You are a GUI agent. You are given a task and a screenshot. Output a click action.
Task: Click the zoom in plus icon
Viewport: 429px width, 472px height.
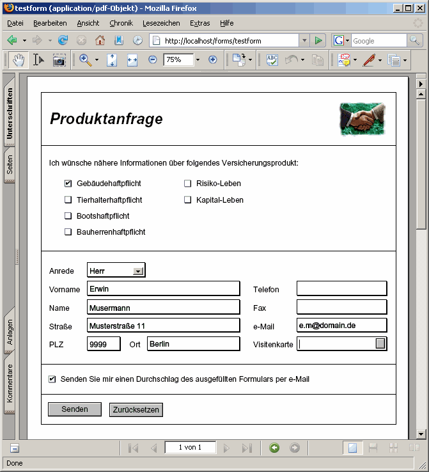click(x=213, y=59)
